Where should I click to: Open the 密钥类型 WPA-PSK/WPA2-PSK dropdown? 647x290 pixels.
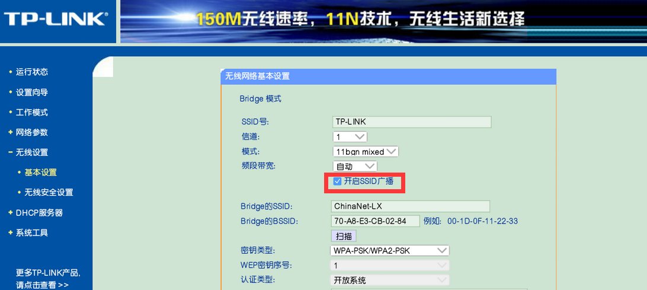tap(389, 250)
